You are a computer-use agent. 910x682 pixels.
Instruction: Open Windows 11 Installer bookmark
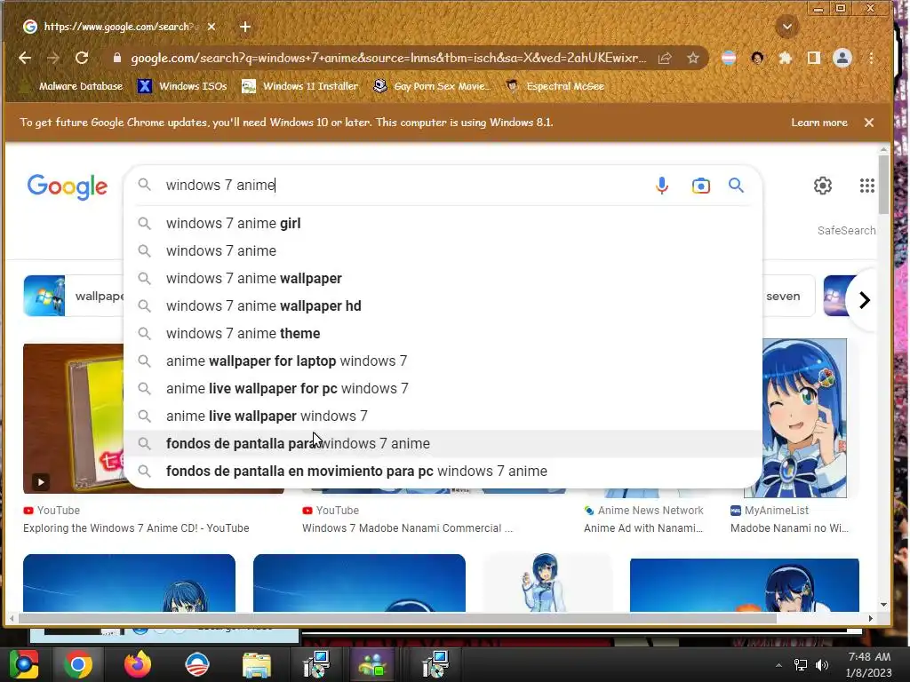(299, 86)
